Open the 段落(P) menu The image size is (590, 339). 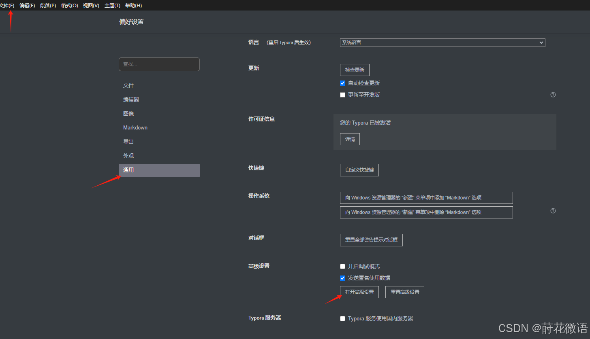(x=48, y=6)
